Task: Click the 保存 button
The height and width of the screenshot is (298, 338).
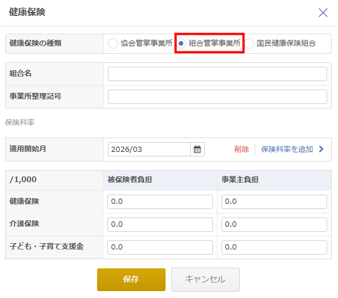Action: point(131,280)
